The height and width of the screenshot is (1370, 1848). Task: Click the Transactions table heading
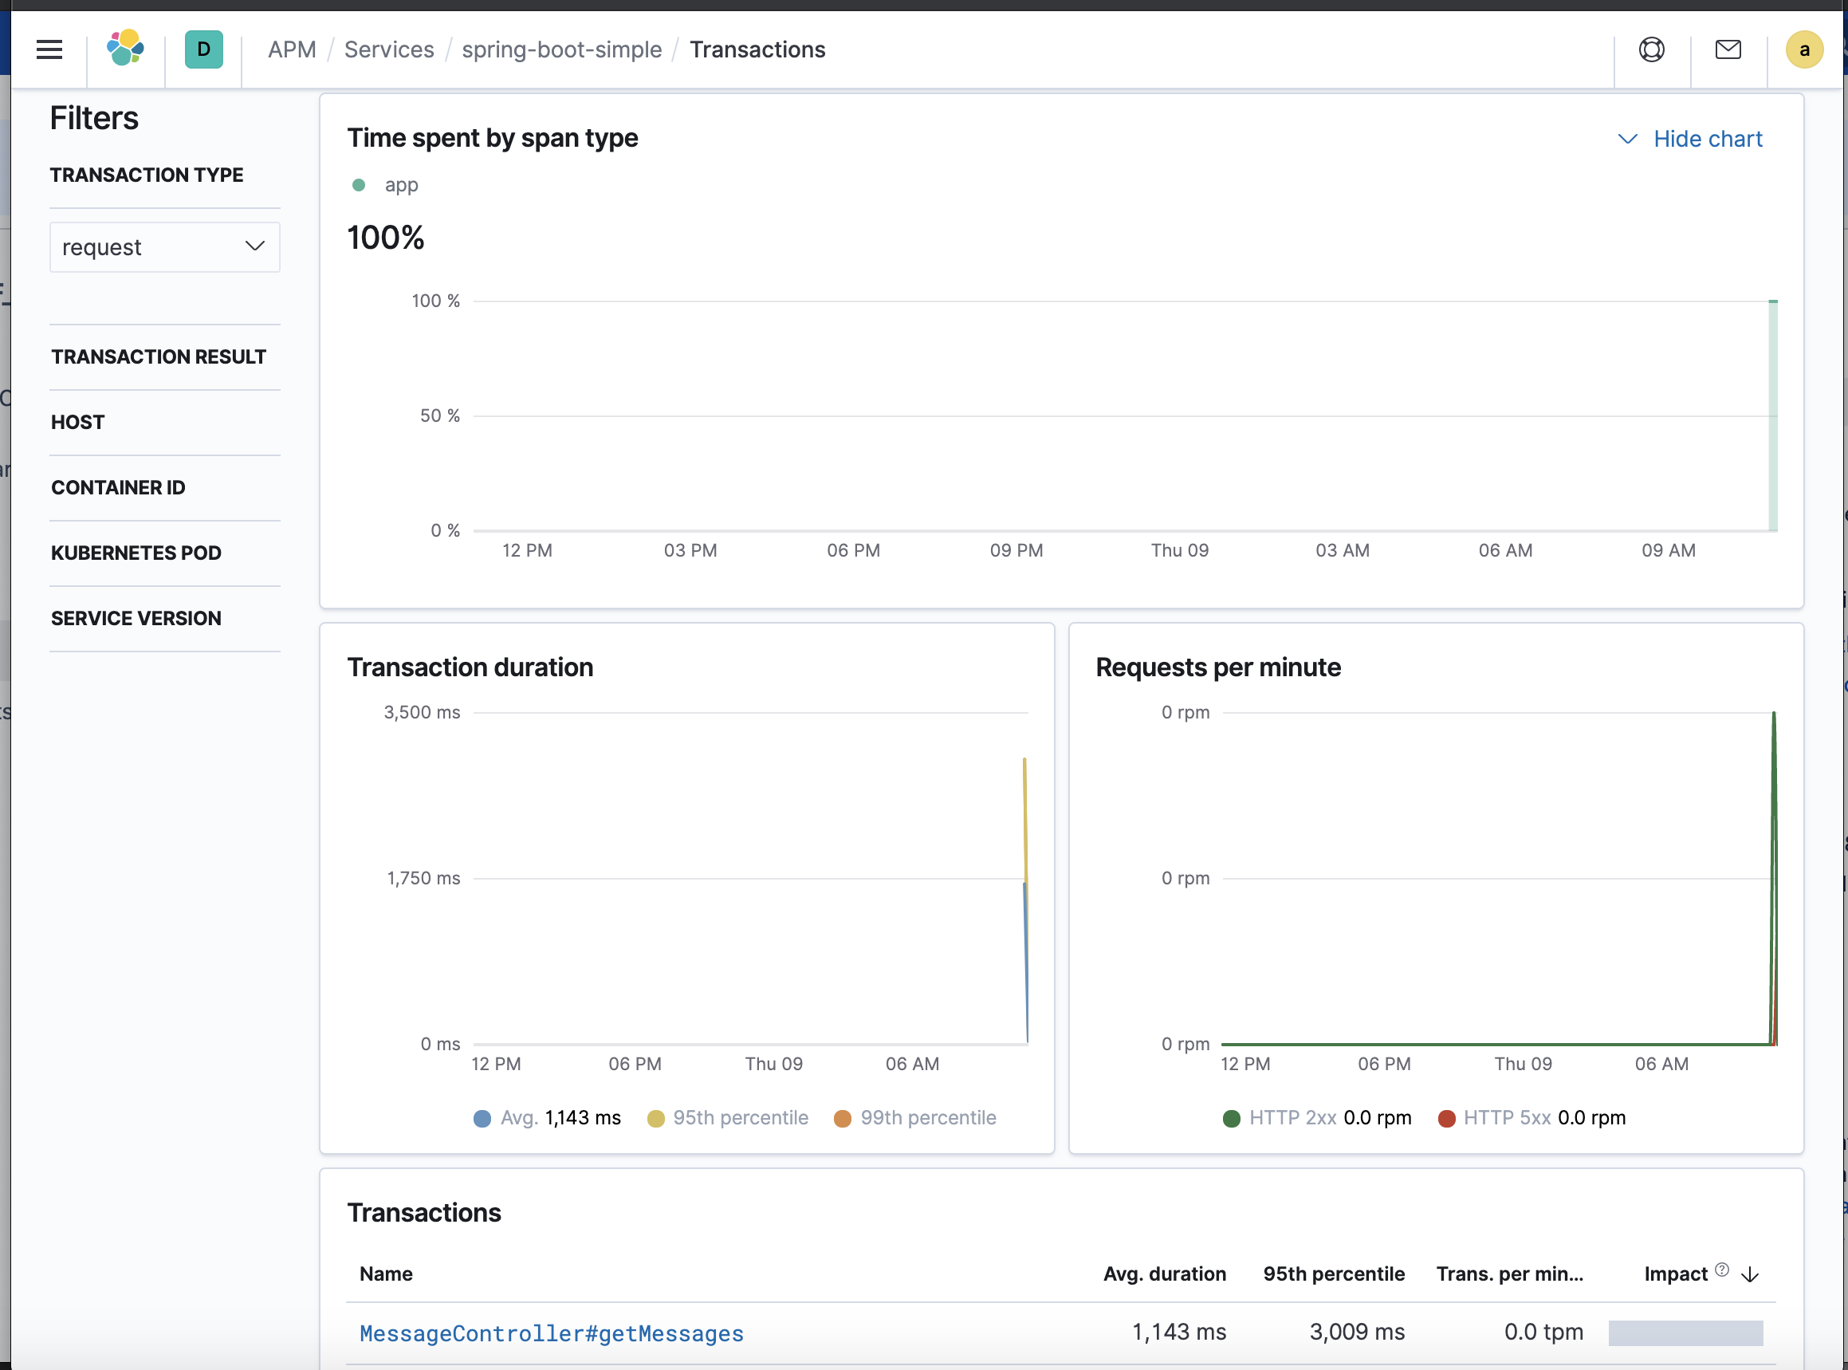(423, 1213)
